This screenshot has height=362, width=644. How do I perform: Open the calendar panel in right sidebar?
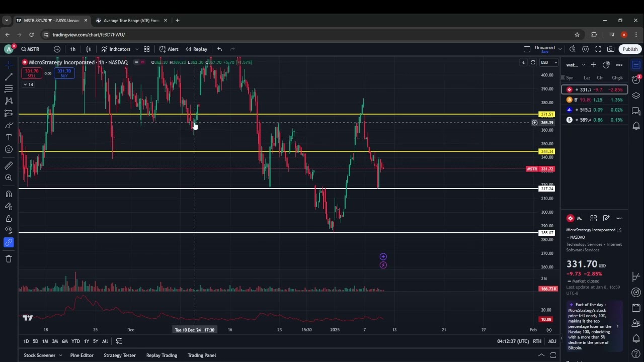pos(636,308)
